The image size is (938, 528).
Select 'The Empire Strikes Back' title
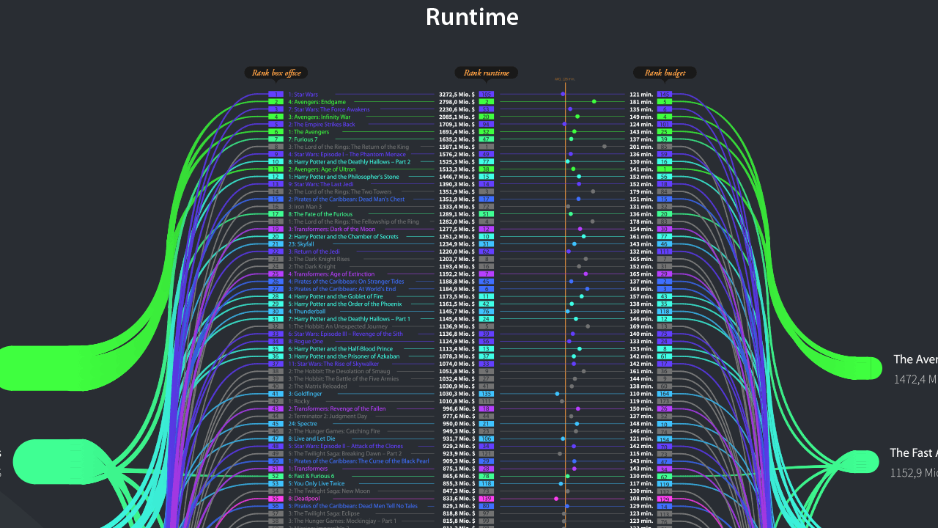click(322, 124)
